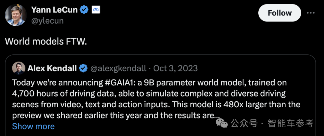Image resolution: width=324 pixels, height=136 pixels.
Task: Open the @ylecun handle link
Action: pos(47,21)
